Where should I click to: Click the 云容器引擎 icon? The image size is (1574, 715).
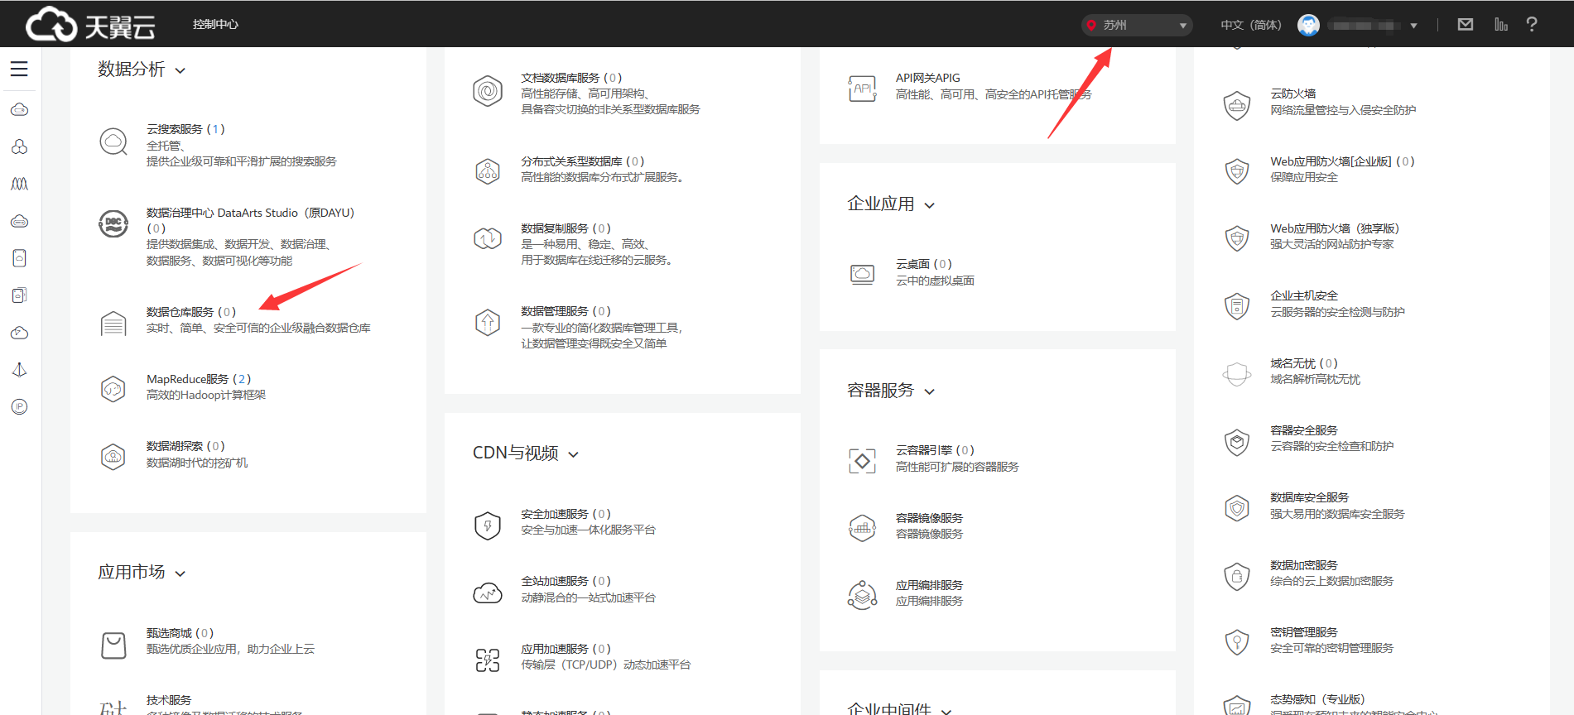862,460
